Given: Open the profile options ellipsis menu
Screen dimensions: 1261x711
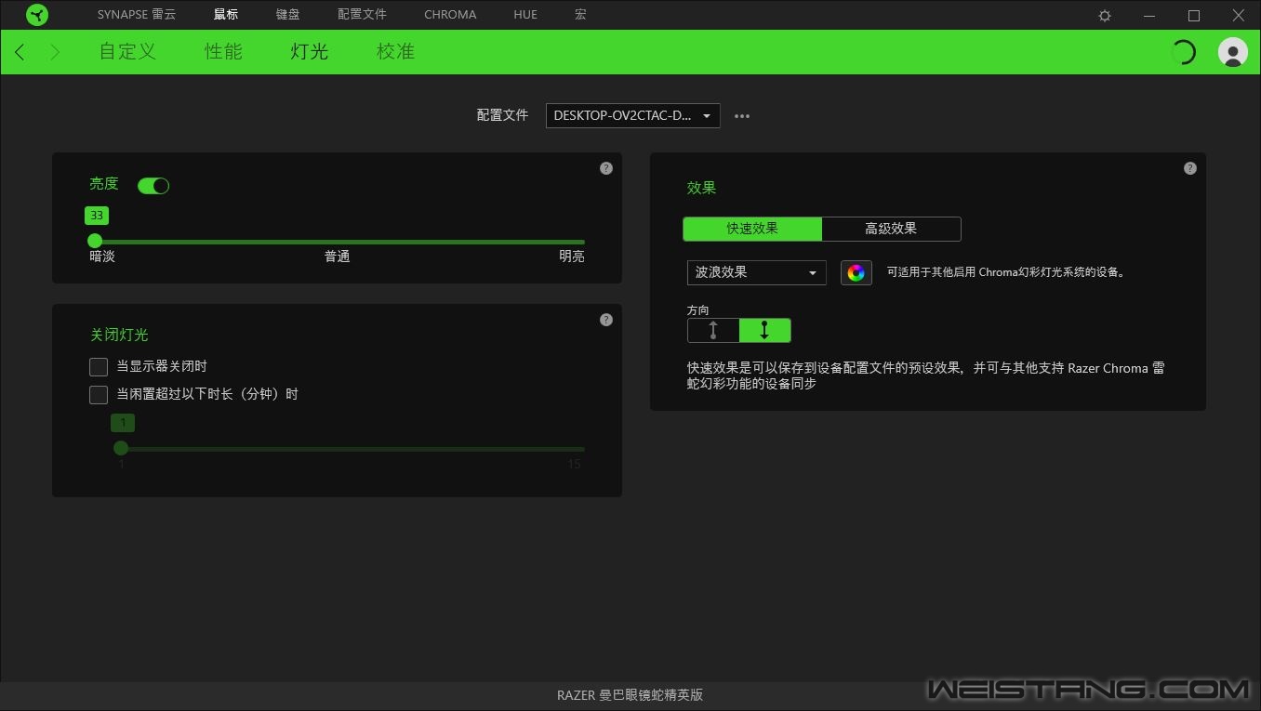Looking at the screenshot, I should point(742,116).
